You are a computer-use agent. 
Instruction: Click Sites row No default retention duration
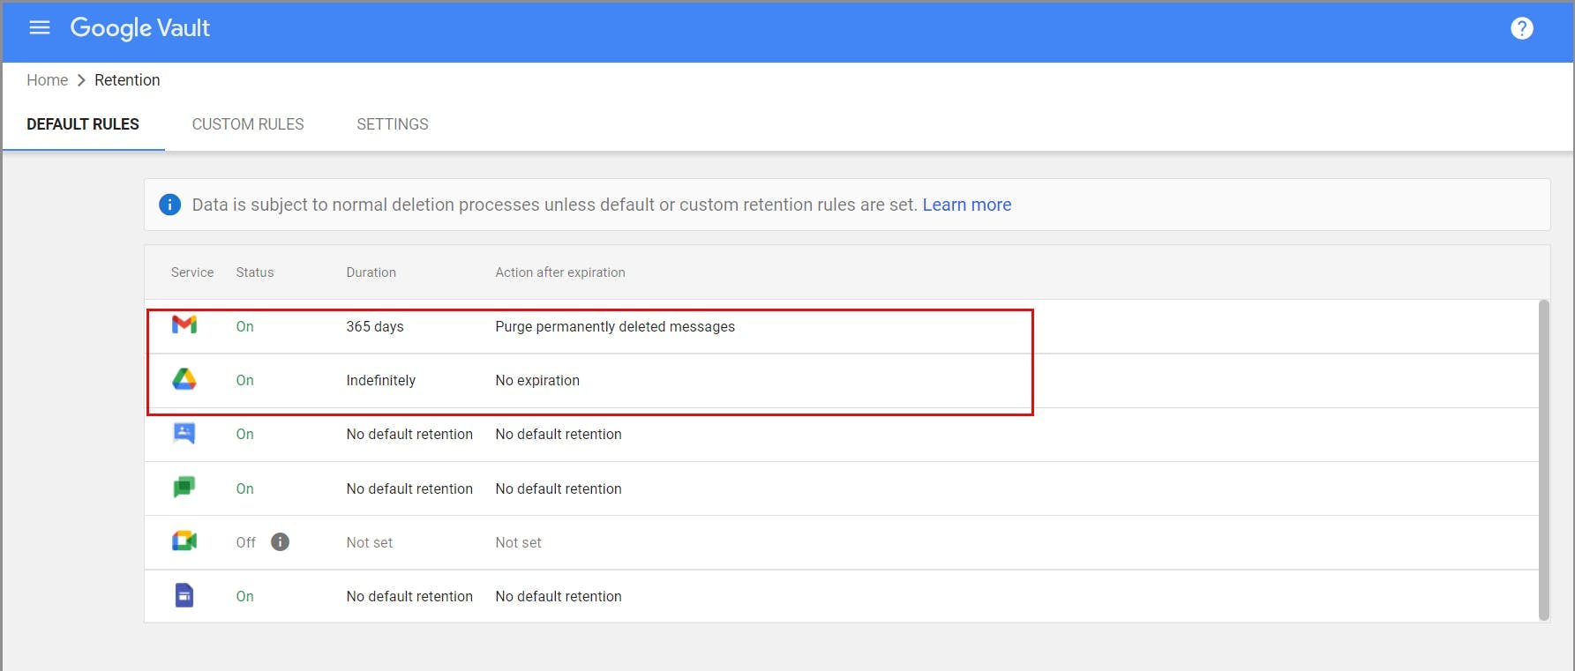coord(409,596)
